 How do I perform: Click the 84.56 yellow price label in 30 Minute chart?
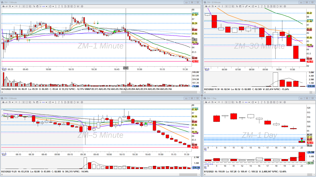[x=309, y=45]
